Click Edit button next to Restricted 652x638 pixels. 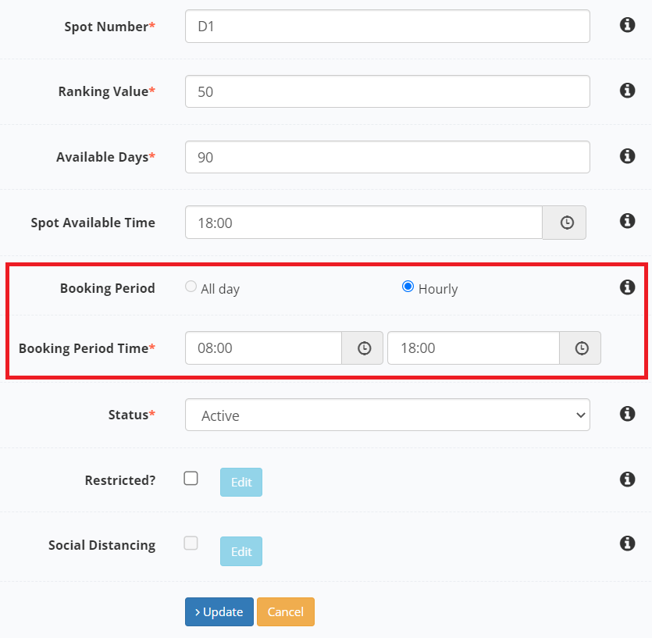[241, 482]
